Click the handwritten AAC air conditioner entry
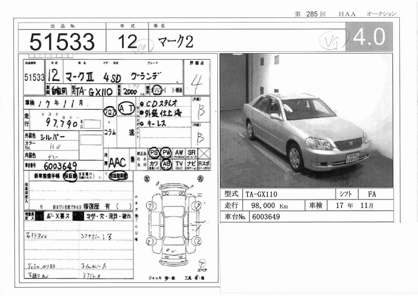This screenshot has width=418, height=296. 118,162
